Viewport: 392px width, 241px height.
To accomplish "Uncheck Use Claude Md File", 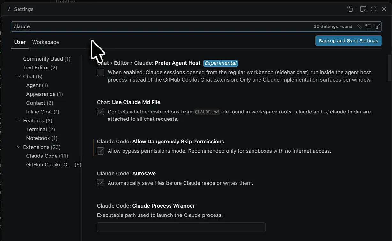I will [x=101, y=112].
